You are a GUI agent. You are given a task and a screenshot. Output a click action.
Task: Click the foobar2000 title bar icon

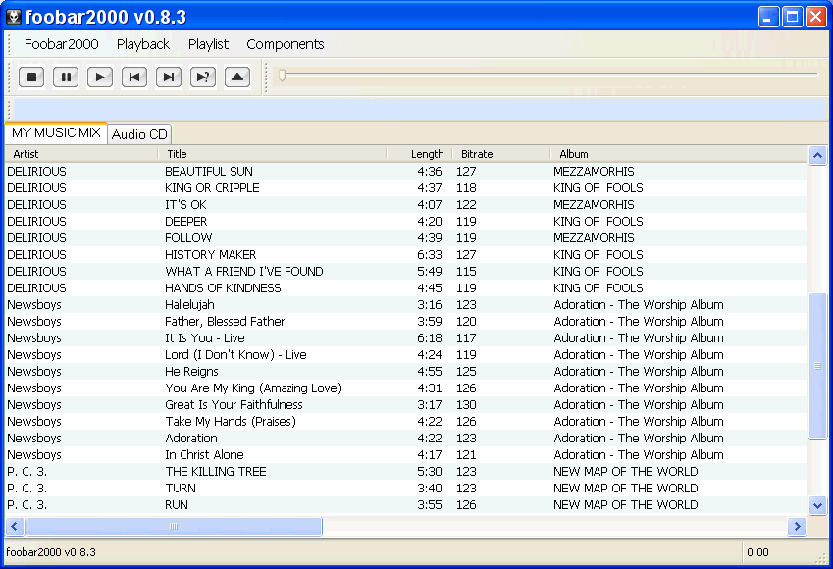pos(14,17)
